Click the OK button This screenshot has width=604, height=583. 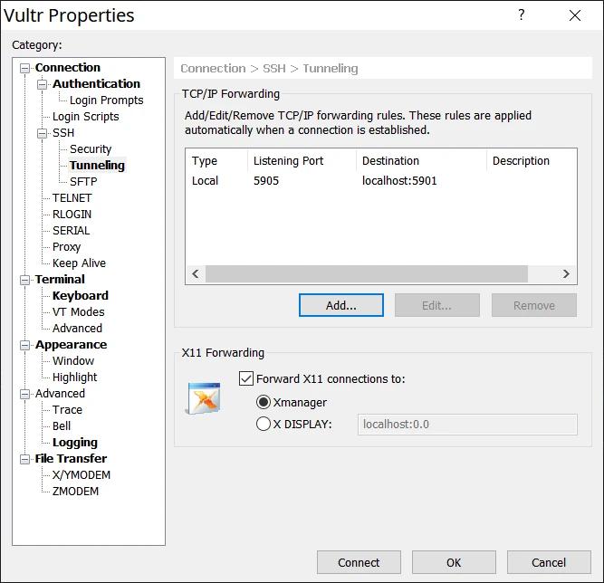(454, 562)
